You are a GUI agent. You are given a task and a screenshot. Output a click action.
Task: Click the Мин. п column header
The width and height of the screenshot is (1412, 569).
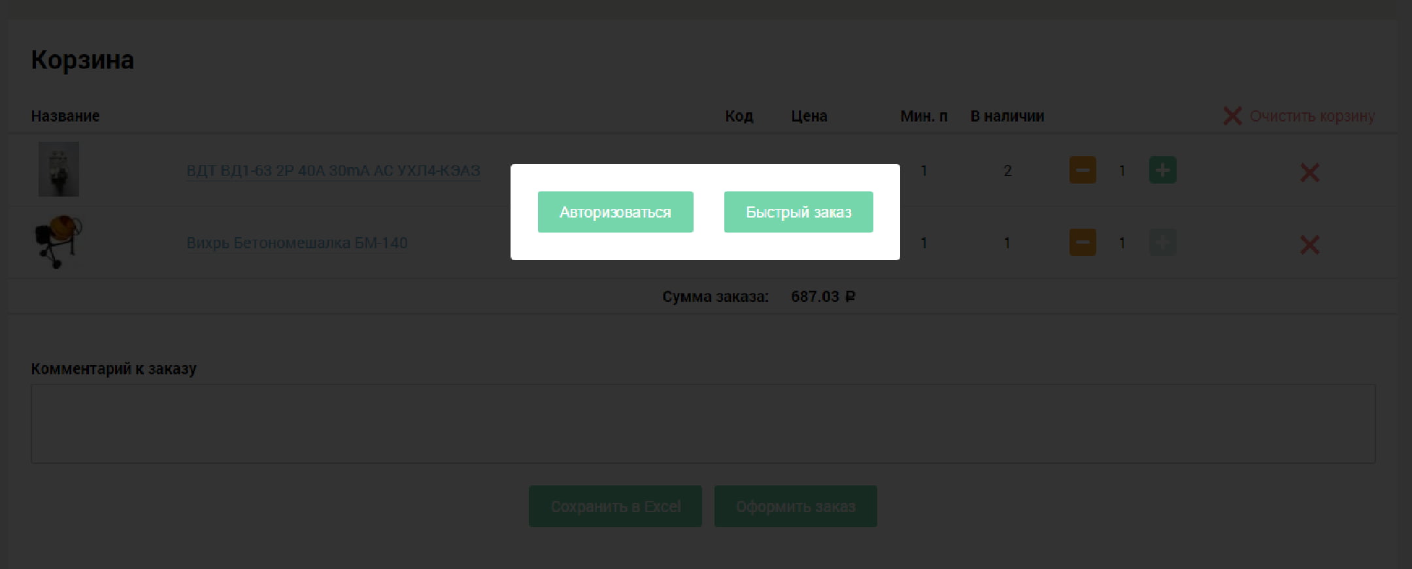924,116
